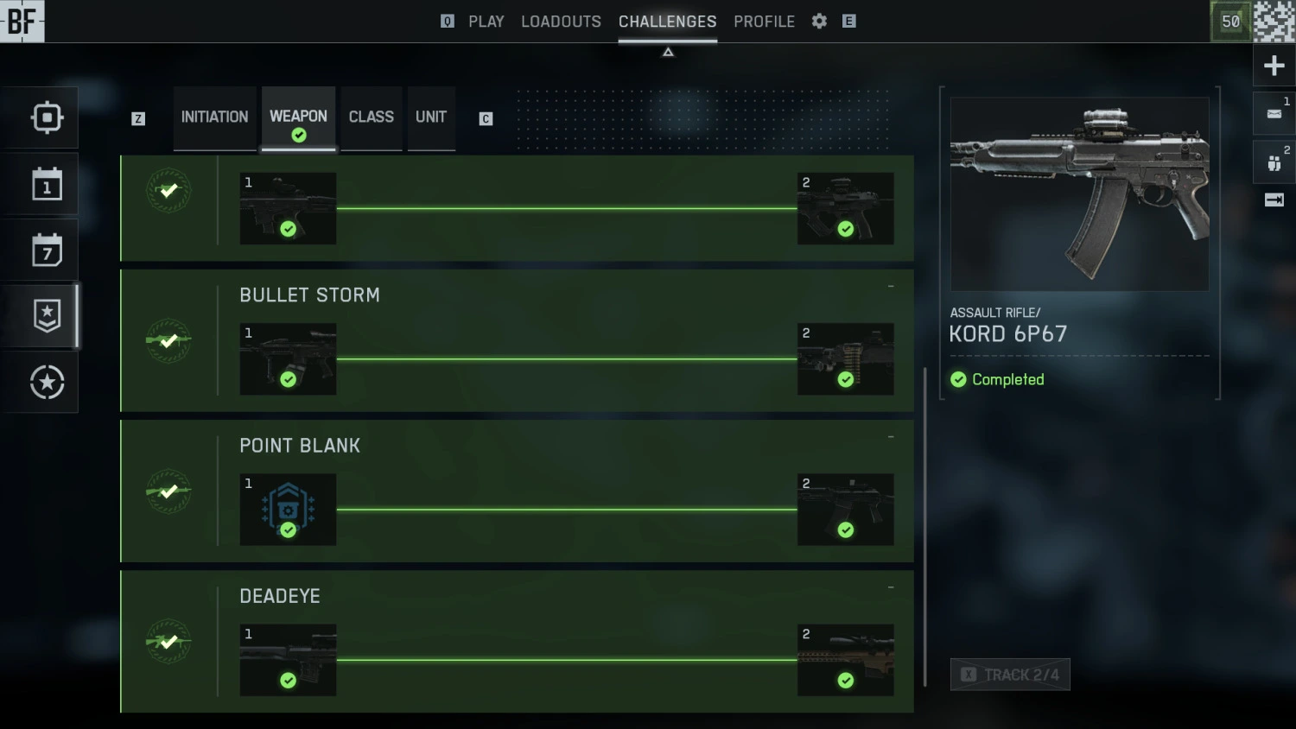Click the challenge list scrollbar
This screenshot has width=1296, height=729.
924,527
